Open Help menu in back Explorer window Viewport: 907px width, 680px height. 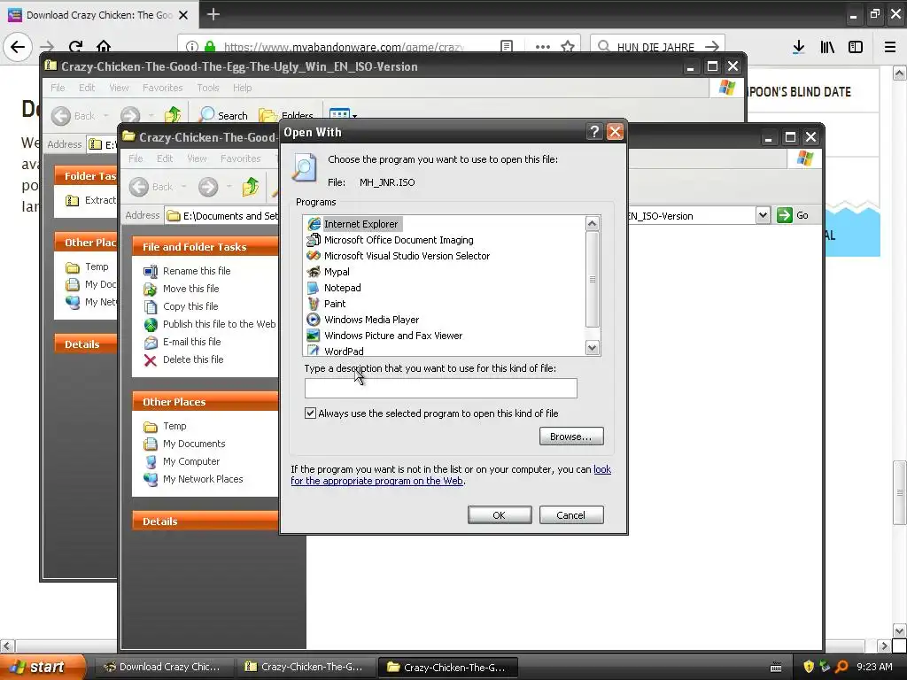(x=243, y=88)
